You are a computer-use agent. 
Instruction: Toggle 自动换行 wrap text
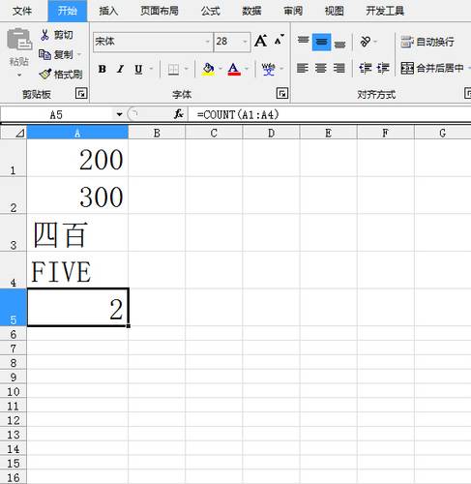point(427,42)
